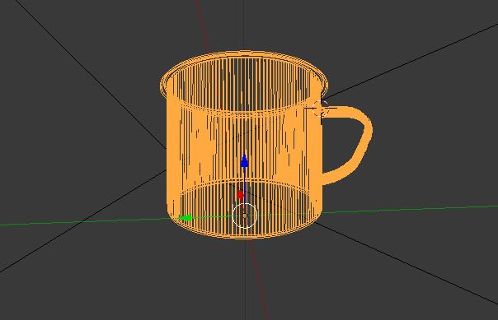Click the mug's bottom base ellipse
This screenshot has height=320, width=498.
(245, 209)
